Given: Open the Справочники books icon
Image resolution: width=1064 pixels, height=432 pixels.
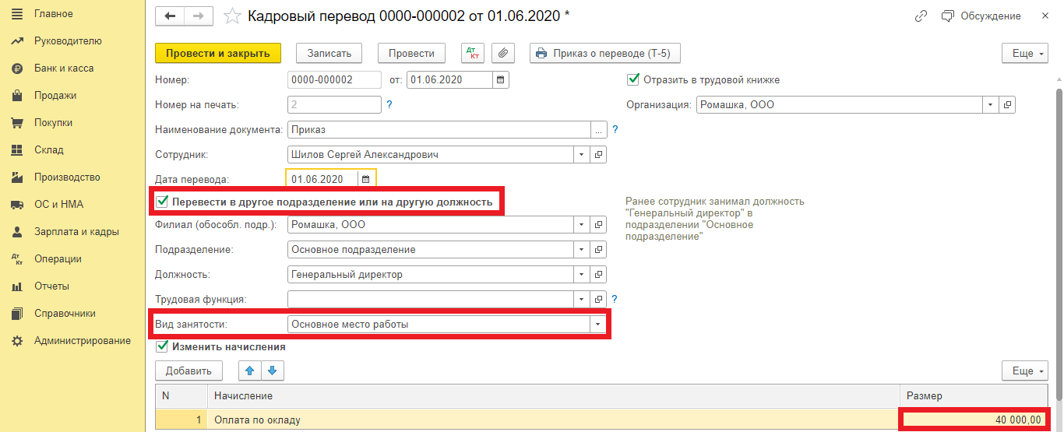Looking at the screenshot, I should point(16,314).
